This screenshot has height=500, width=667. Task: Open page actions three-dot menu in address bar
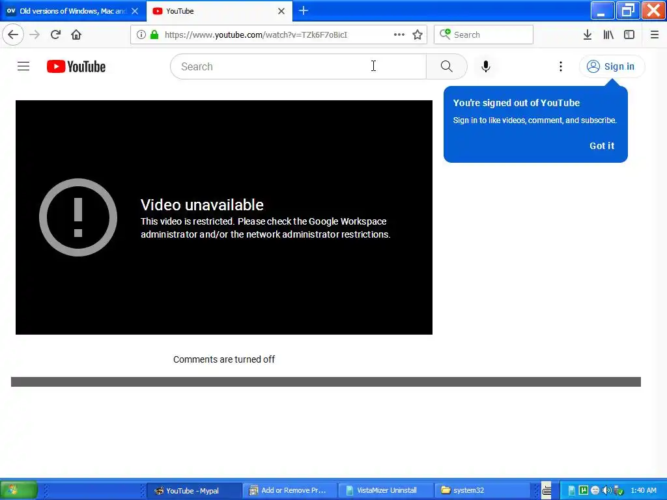(399, 35)
